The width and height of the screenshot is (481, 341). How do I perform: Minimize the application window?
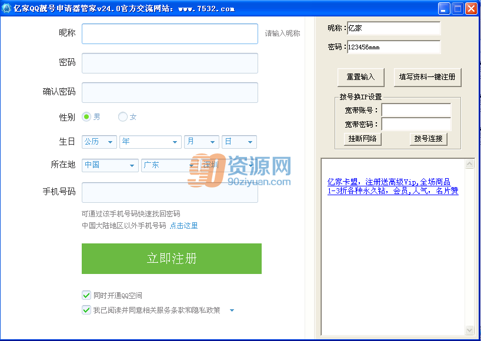pos(443,9)
